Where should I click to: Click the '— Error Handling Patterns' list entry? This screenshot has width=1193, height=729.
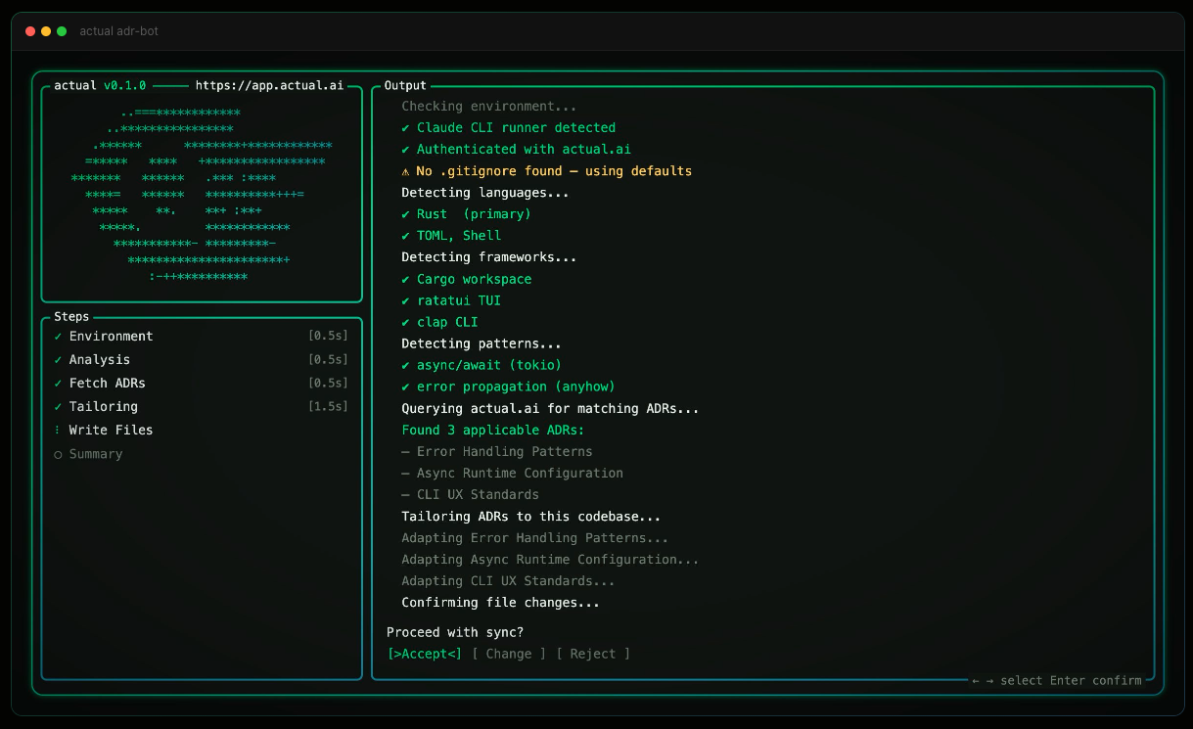[x=497, y=451]
